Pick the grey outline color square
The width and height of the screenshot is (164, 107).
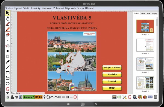(x=8, y=57)
